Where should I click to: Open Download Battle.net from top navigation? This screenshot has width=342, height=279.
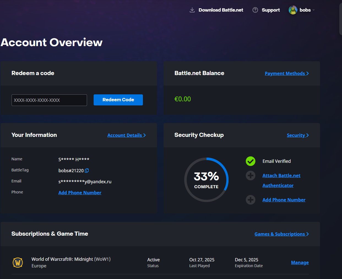[x=221, y=10]
